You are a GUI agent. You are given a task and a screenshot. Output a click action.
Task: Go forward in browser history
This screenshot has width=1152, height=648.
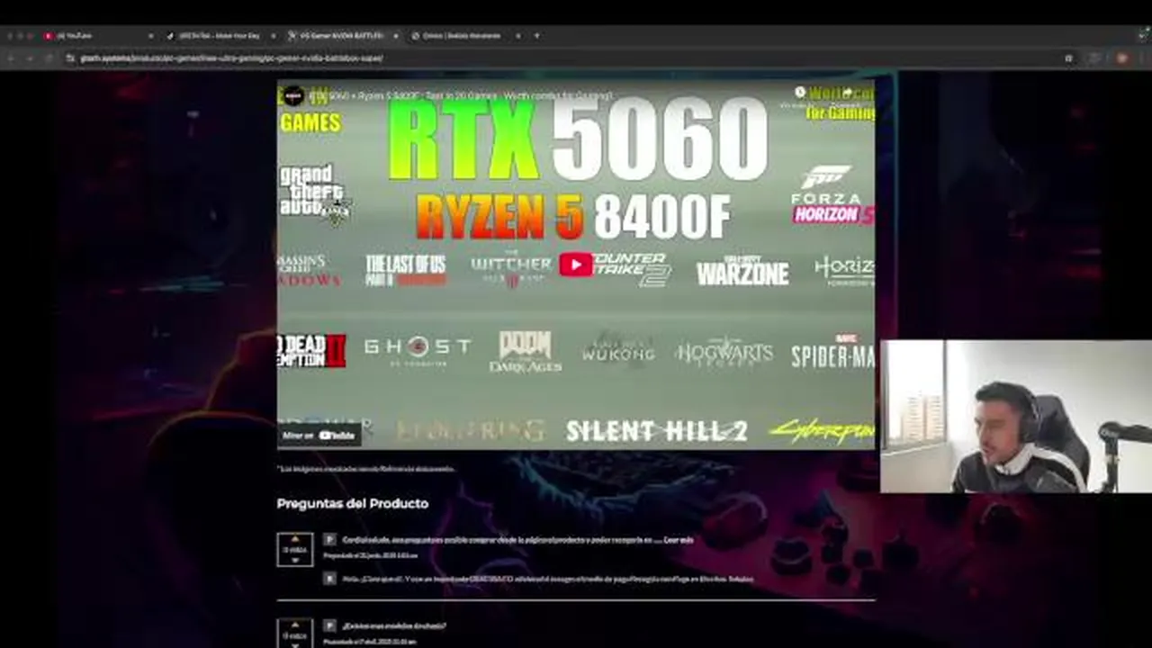pyautogui.click(x=30, y=58)
